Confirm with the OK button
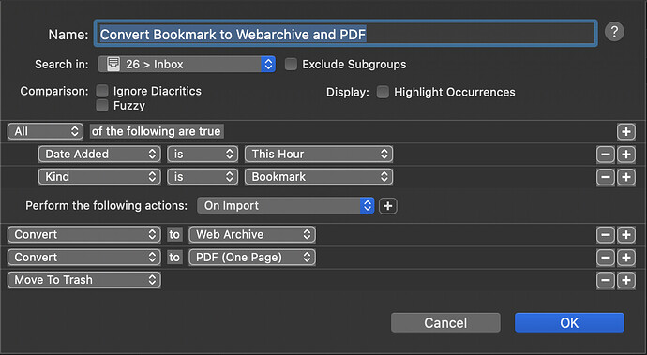The image size is (647, 355). pyautogui.click(x=569, y=323)
